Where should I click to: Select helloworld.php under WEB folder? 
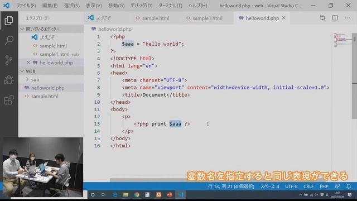click(51, 88)
